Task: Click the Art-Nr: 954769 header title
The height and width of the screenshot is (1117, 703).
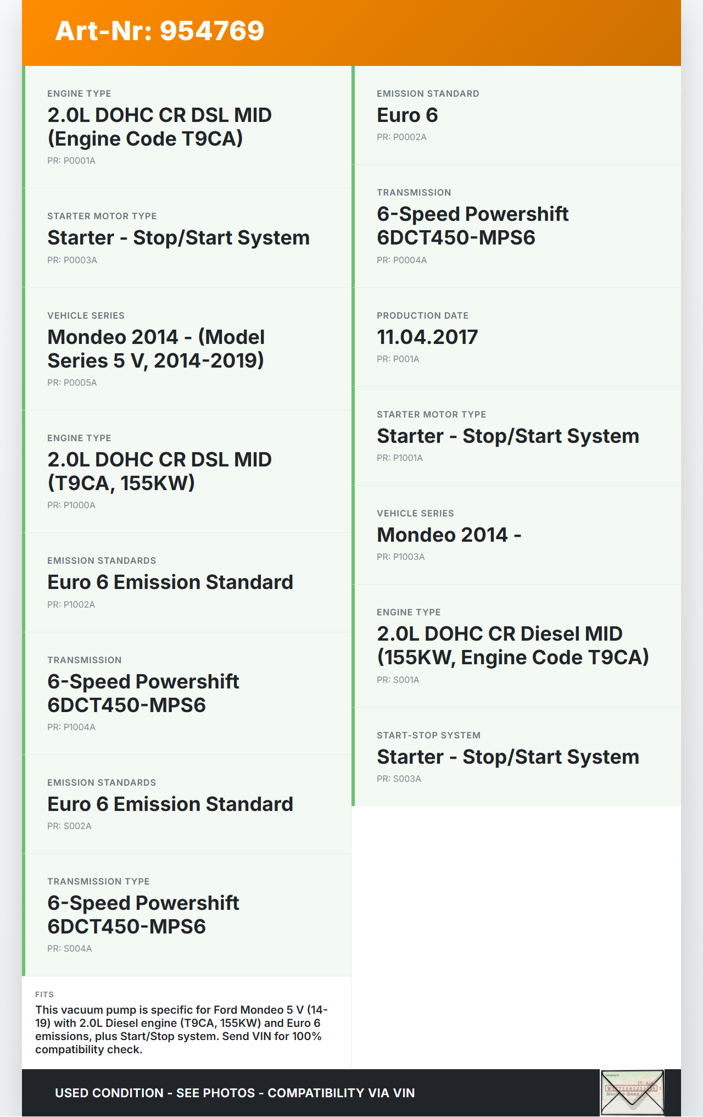Action: pyautogui.click(x=160, y=31)
